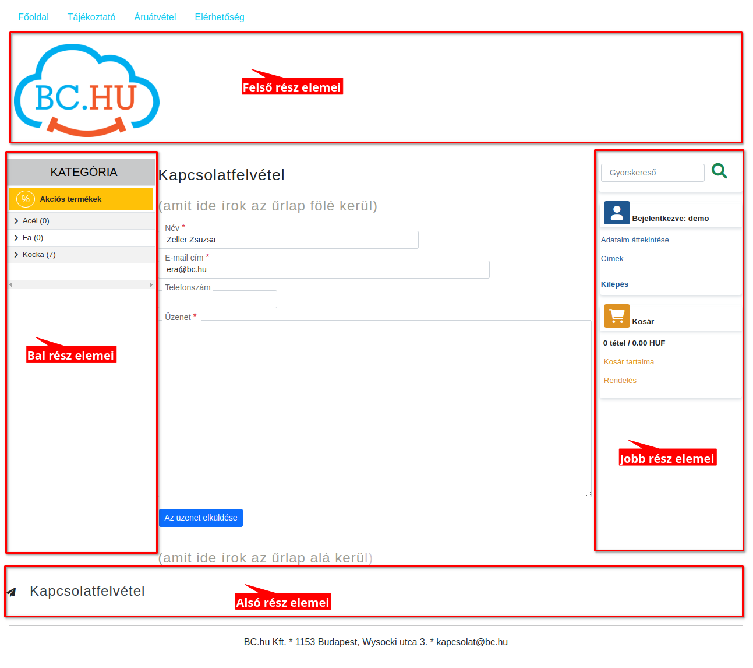Click the BC.HU cloud logo
Viewport: 753px width, 668px height.
click(87, 90)
